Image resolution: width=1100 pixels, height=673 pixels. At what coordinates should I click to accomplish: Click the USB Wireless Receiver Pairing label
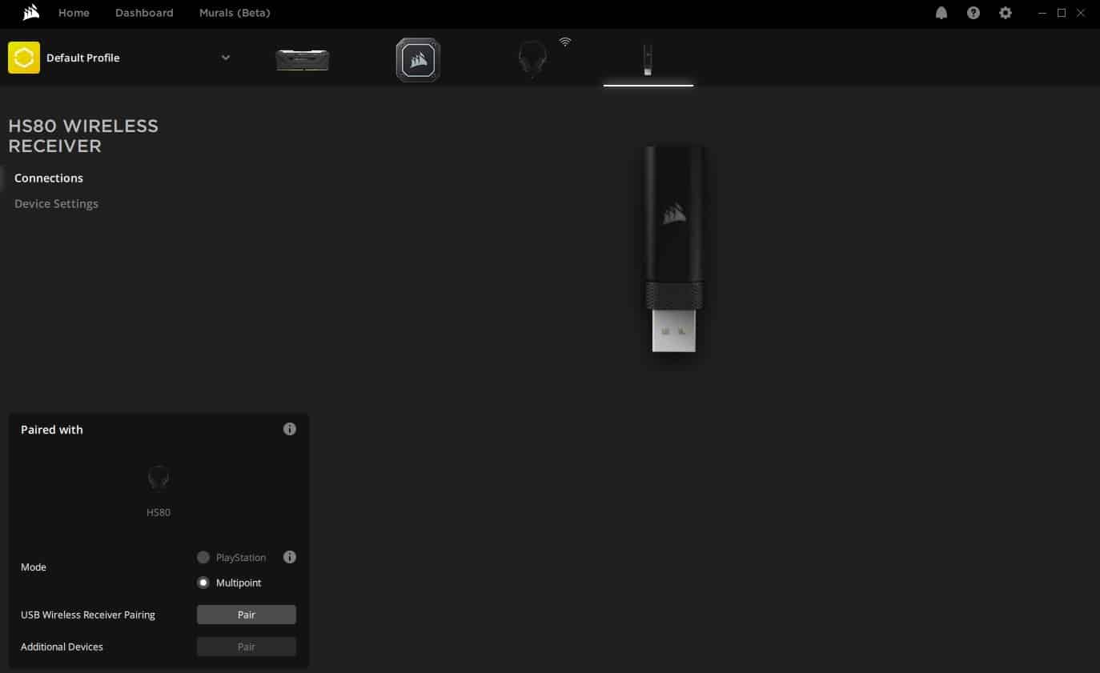88,615
